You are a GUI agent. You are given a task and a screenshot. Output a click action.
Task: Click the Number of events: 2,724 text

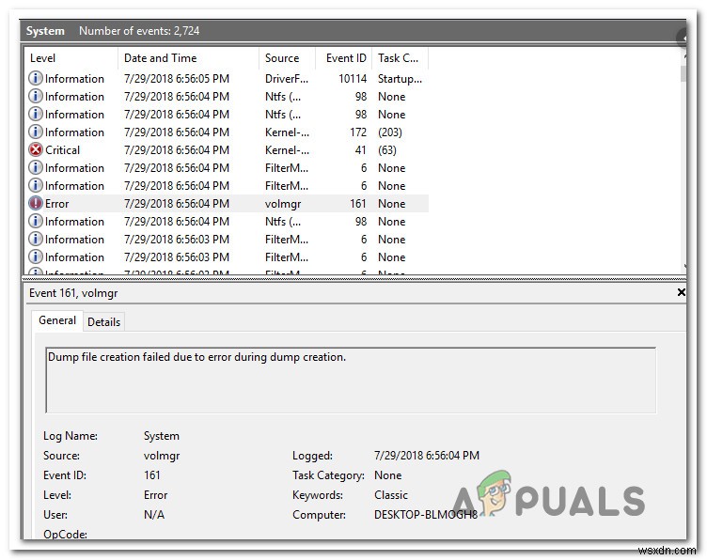coord(139,31)
